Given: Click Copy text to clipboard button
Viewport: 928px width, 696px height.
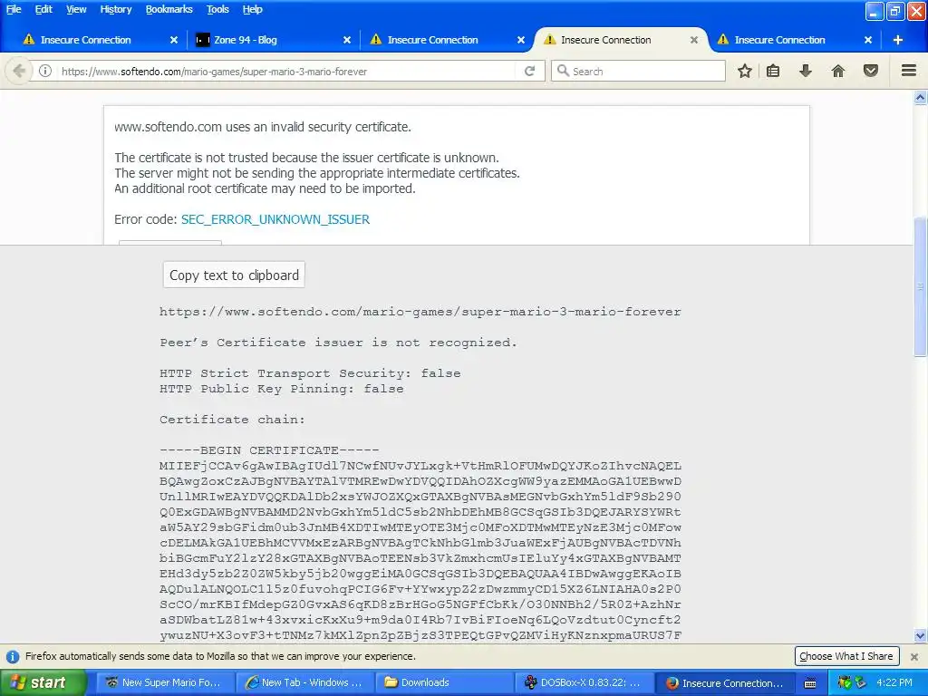Looking at the screenshot, I should pos(234,275).
